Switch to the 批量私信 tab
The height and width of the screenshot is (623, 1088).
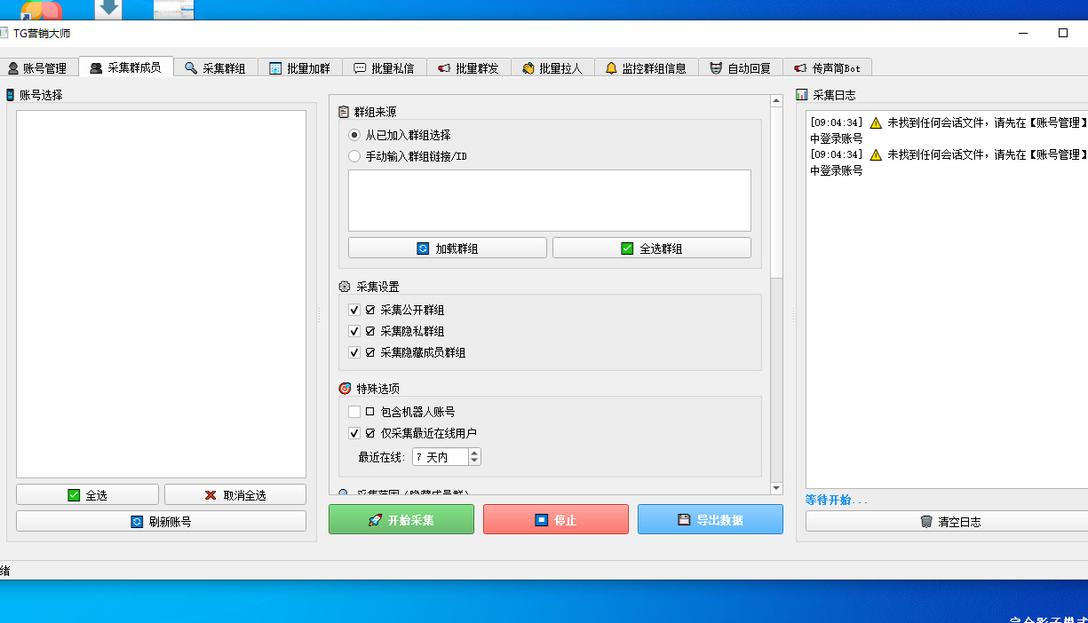[x=384, y=68]
